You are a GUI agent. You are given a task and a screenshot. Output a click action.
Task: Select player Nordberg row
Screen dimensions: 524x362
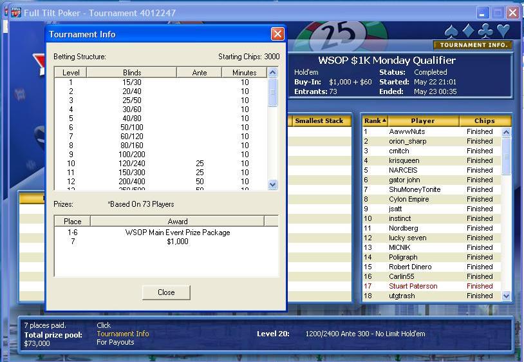432,228
